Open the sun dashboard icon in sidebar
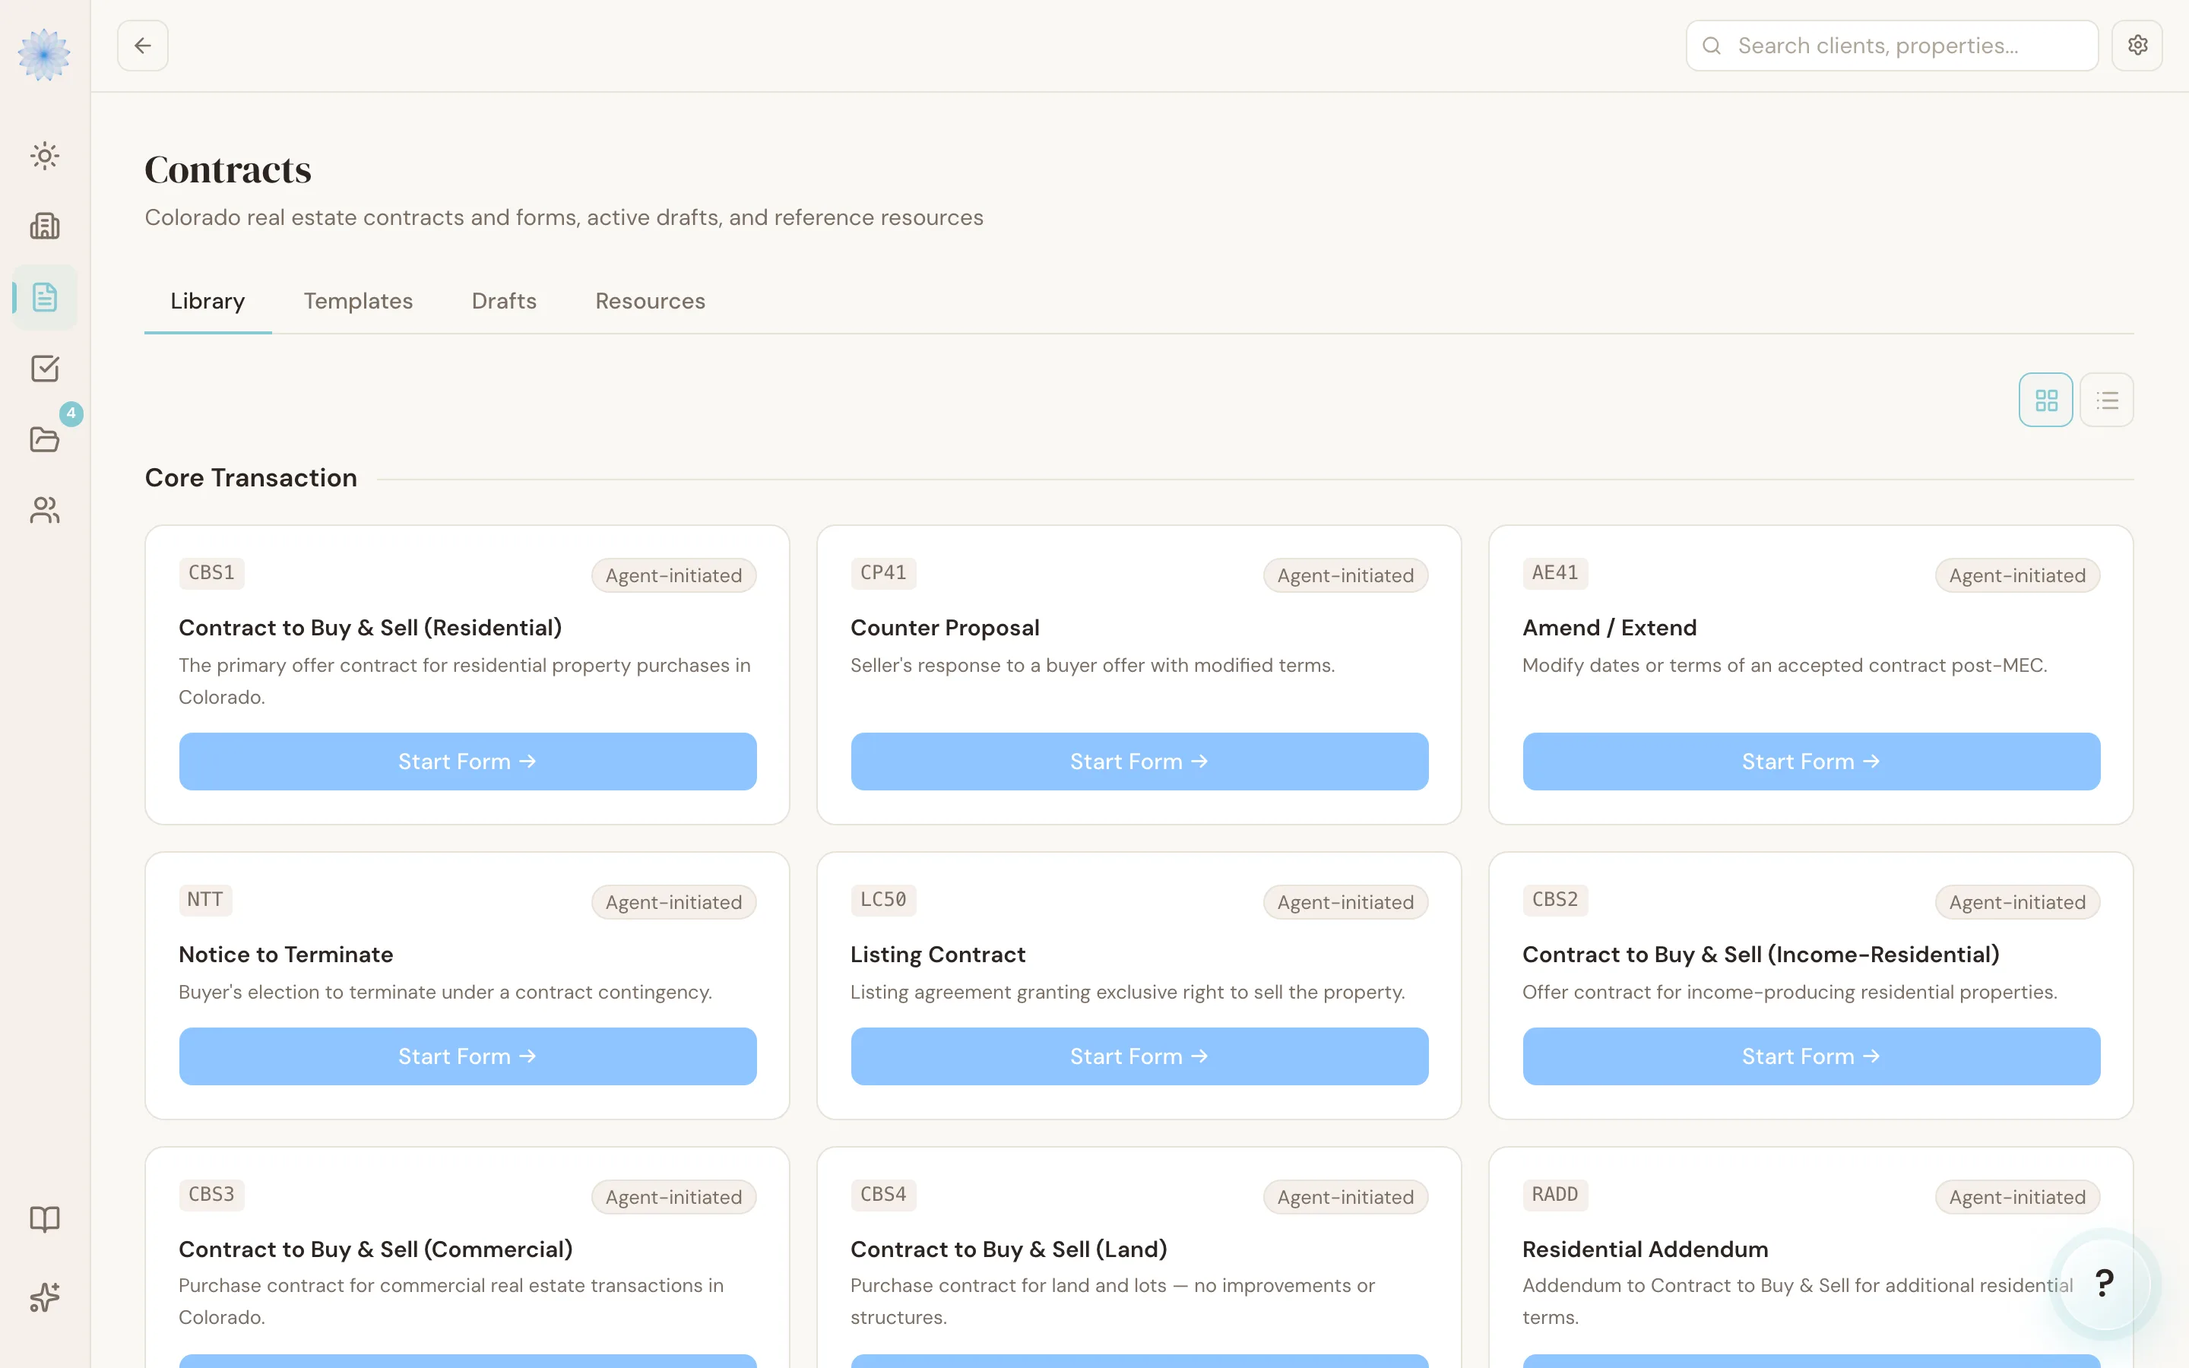Screen dimensions: 2189x1368 coord(44,156)
